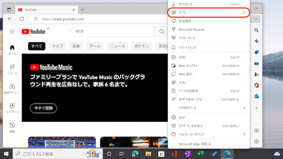
Task: Open sidebar Discover sparkle icon
Action: (x=256, y=41)
